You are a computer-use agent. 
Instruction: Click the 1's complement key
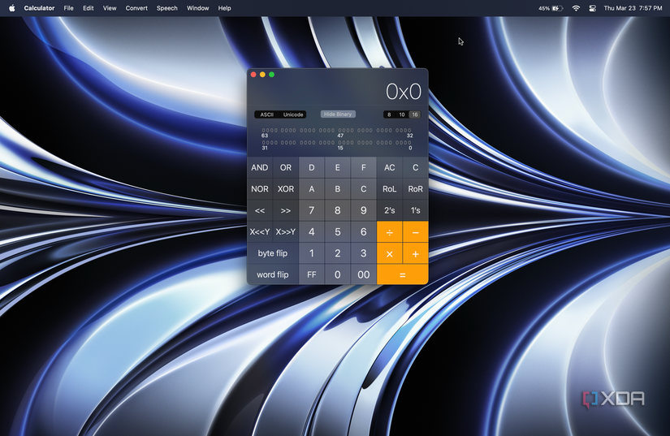tap(415, 210)
